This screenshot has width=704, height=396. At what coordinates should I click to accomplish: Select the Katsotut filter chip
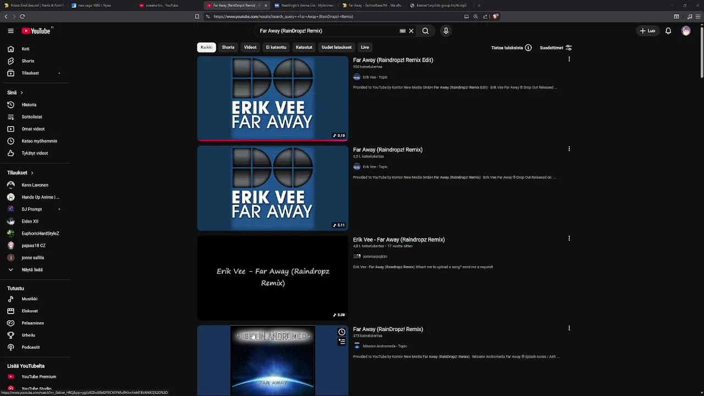pos(304,47)
